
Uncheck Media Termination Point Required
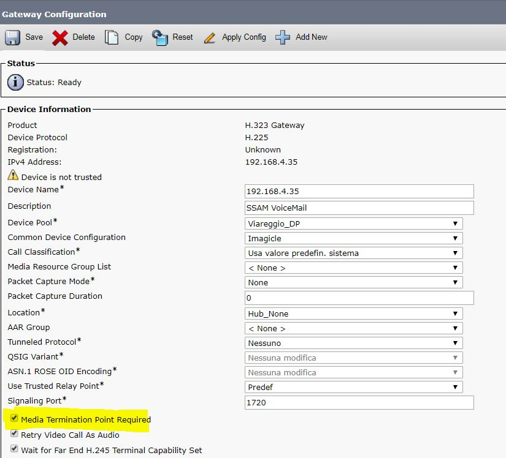14,419
